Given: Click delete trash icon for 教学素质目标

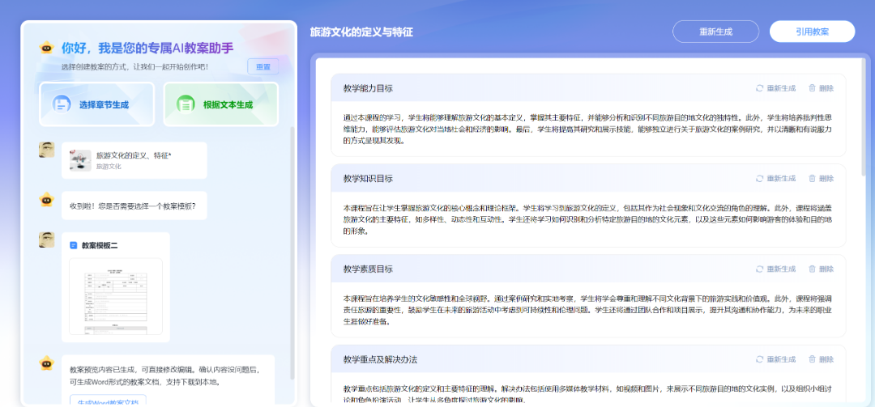Looking at the screenshot, I should click(x=812, y=269).
